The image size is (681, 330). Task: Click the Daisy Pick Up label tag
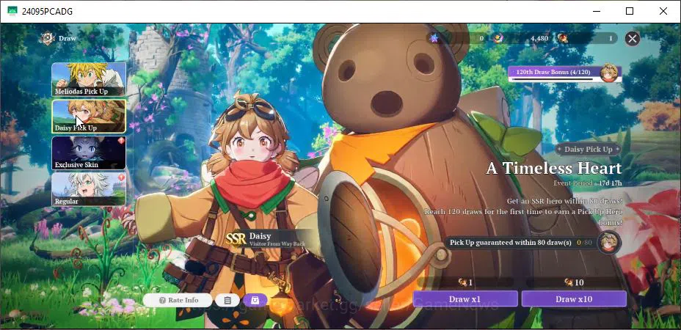coord(588,149)
